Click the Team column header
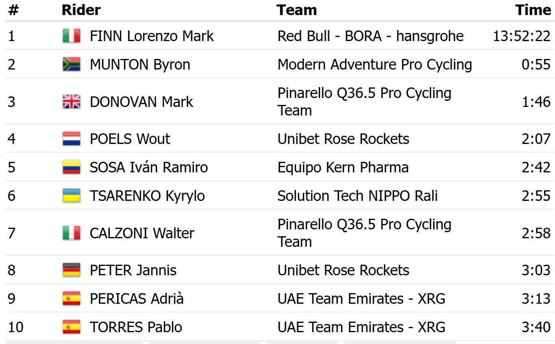Screen dimensions: 555x344 pyautogui.click(x=297, y=10)
